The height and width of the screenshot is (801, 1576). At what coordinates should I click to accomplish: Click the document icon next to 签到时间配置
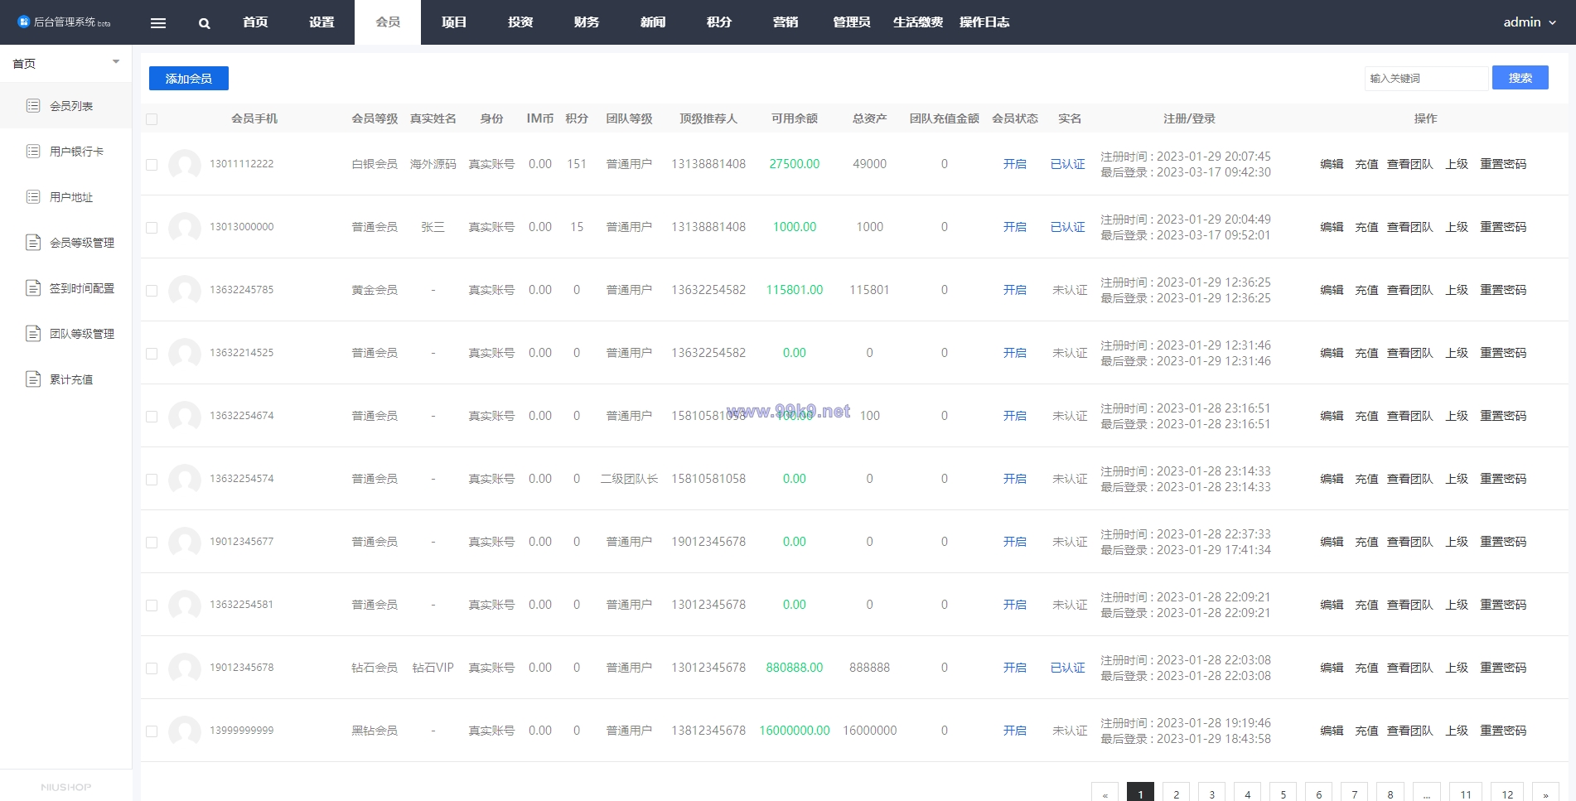(x=33, y=287)
